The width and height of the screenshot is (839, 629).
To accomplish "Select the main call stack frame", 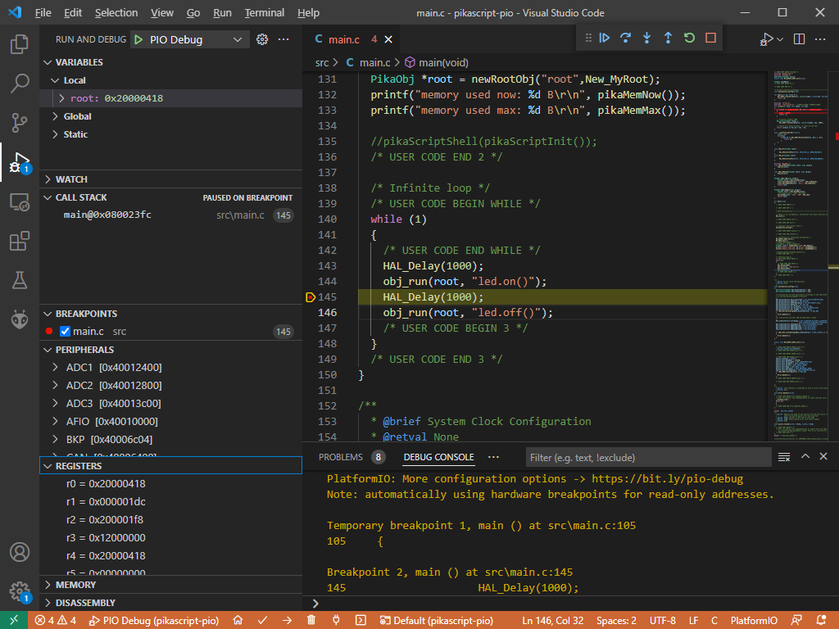I will [x=107, y=215].
